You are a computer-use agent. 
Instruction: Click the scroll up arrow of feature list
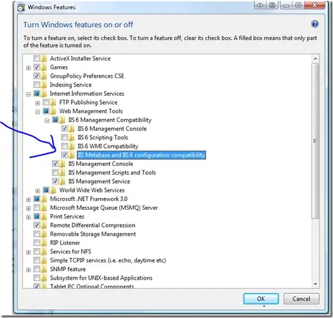pyautogui.click(x=315, y=59)
